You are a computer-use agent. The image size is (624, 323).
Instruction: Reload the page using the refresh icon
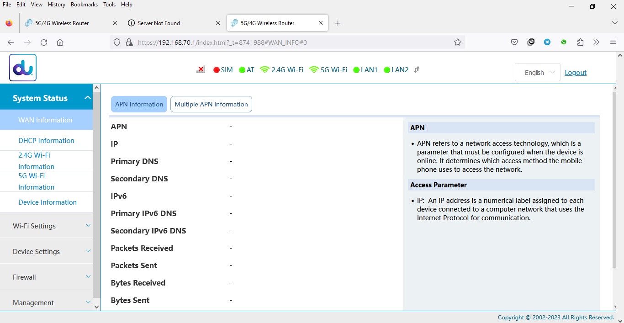click(x=44, y=42)
